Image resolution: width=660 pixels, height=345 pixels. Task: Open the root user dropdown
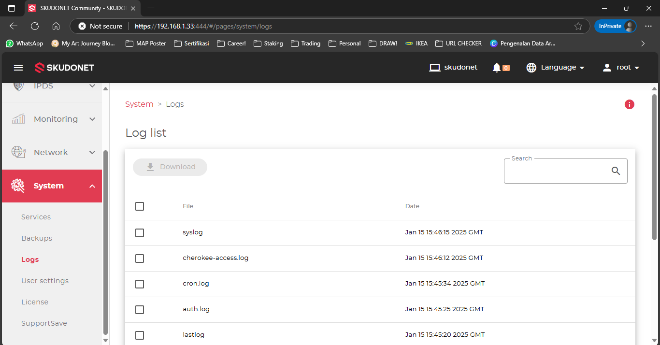621,68
